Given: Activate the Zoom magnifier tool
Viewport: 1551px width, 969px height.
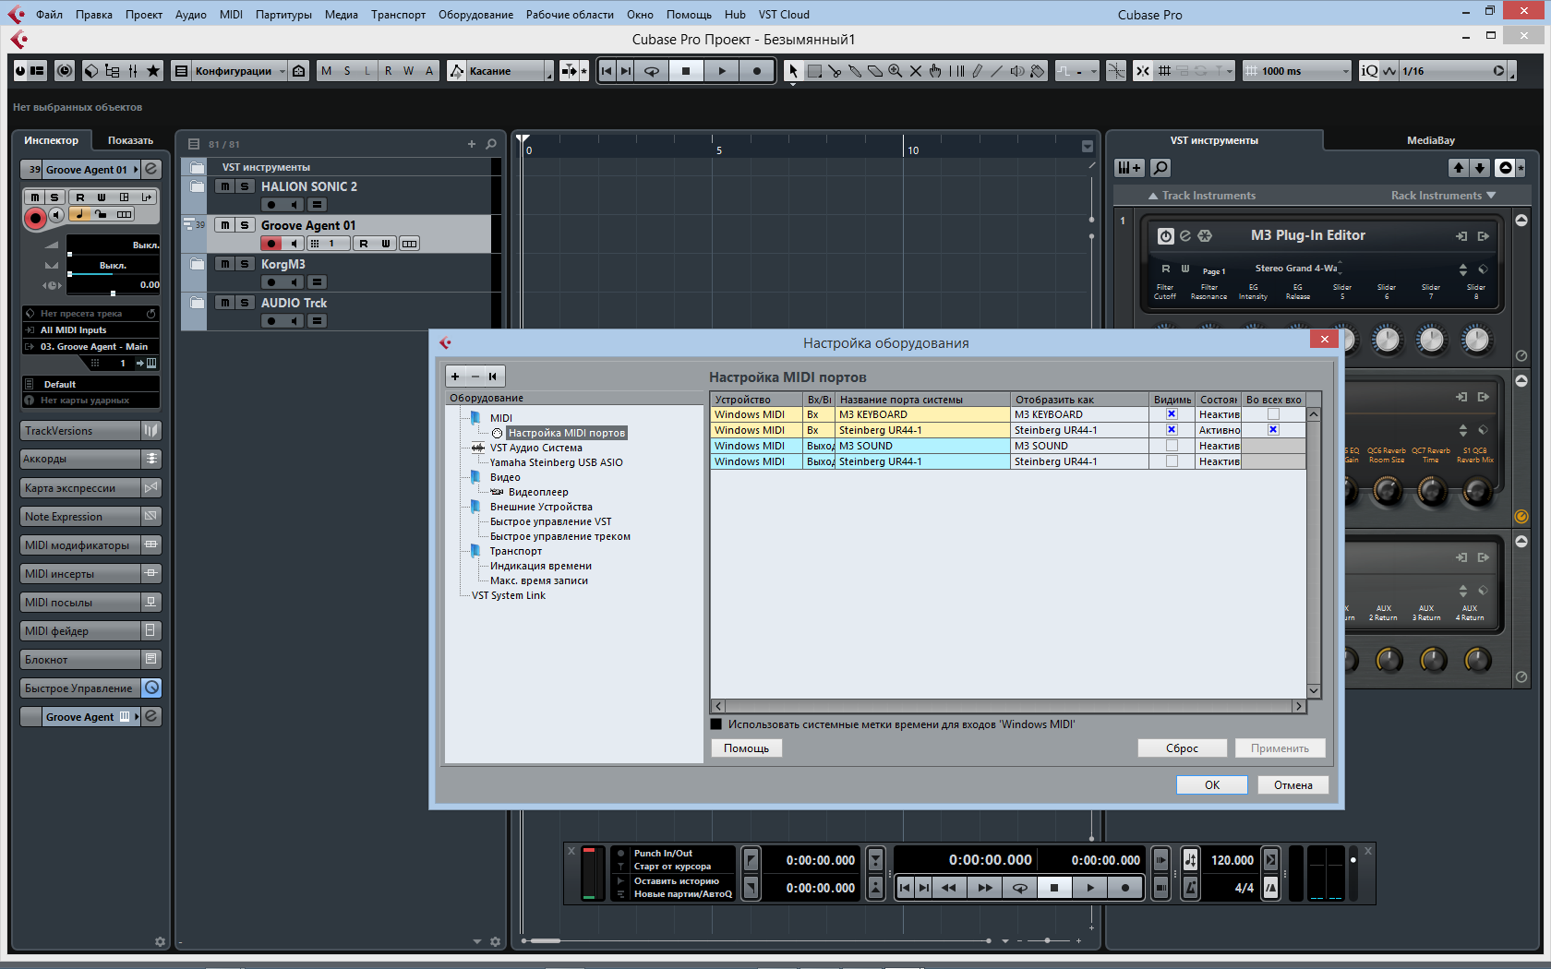Looking at the screenshot, I should (896, 71).
